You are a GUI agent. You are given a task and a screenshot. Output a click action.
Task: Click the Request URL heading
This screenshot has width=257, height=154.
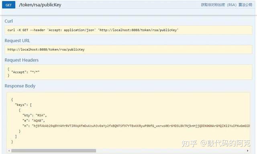(17, 41)
